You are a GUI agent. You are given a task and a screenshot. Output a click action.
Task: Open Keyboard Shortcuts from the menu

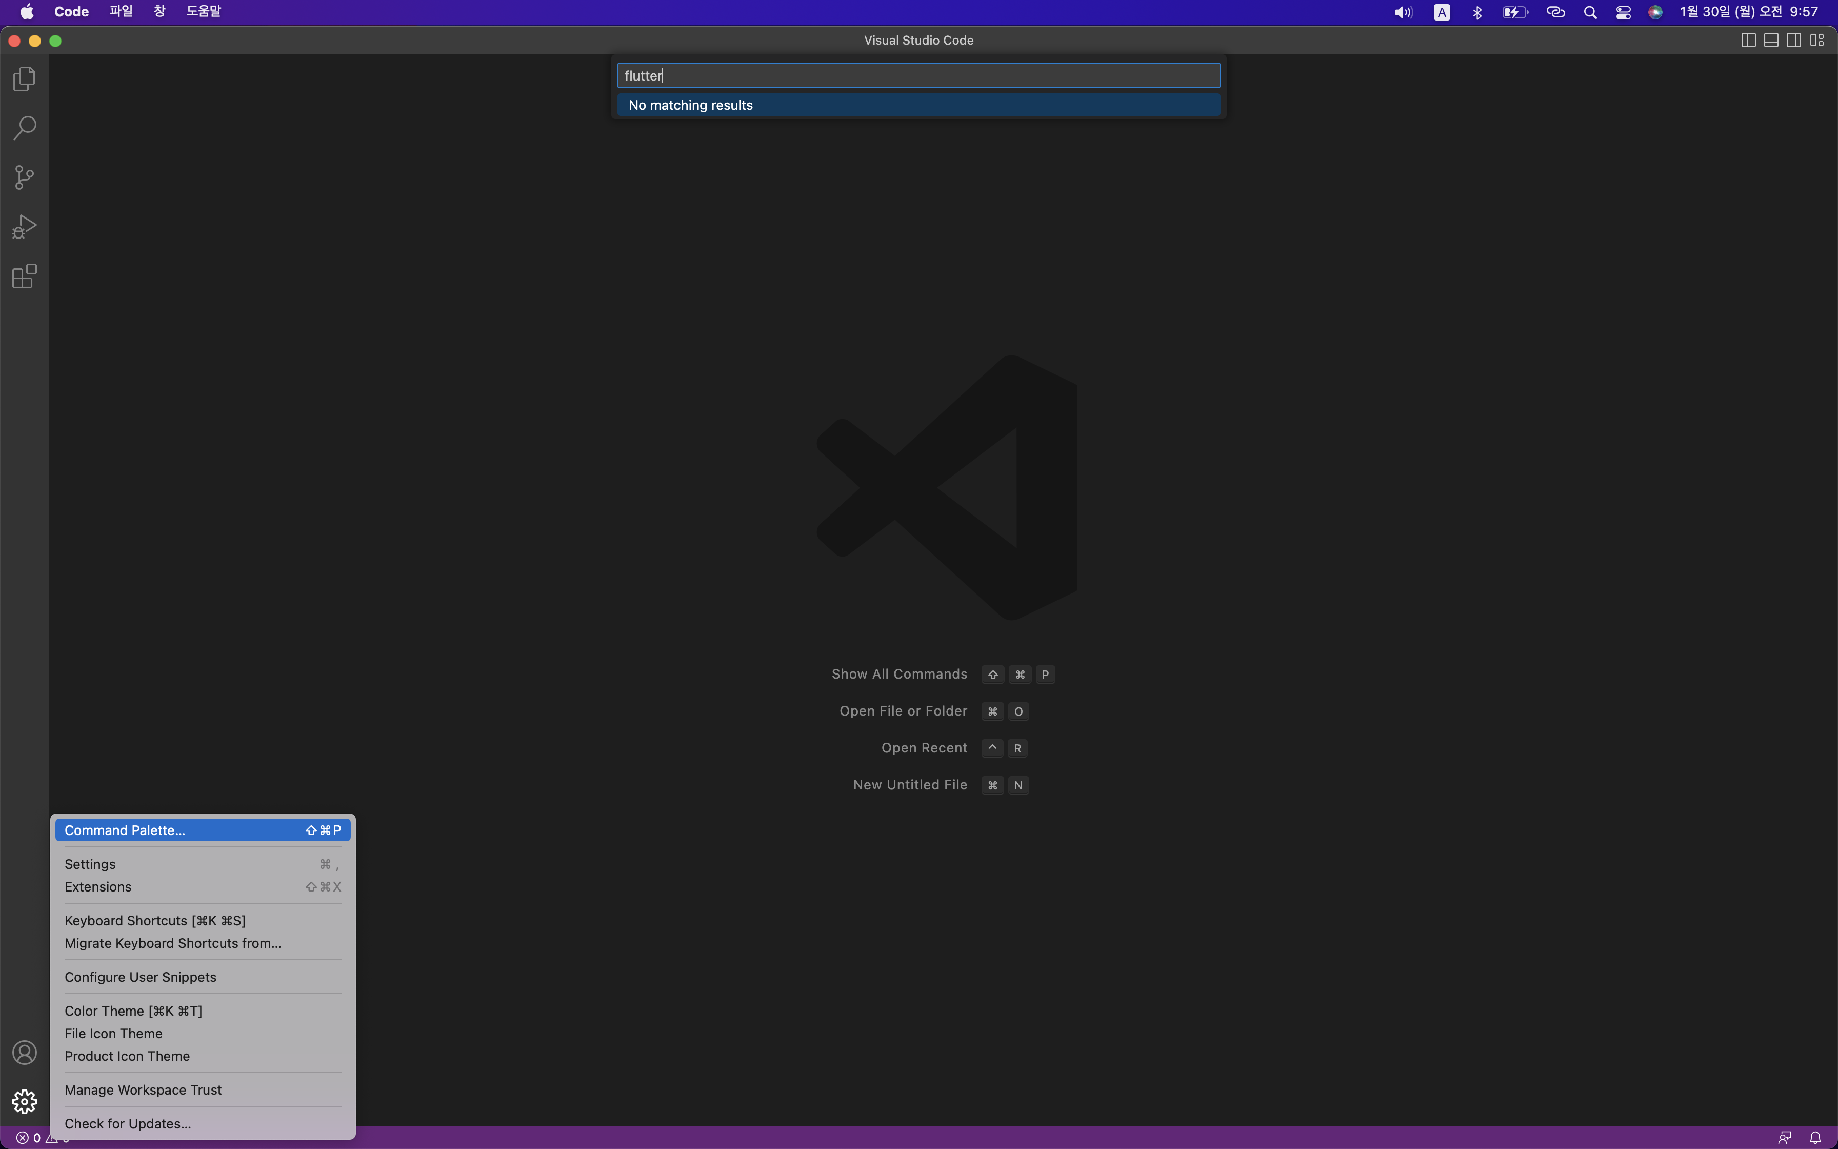[x=203, y=920]
